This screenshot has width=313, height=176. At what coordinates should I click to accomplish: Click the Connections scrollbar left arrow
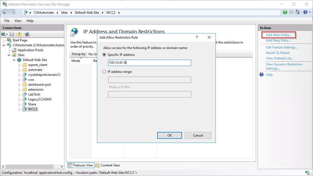pyautogui.click(x=3, y=166)
